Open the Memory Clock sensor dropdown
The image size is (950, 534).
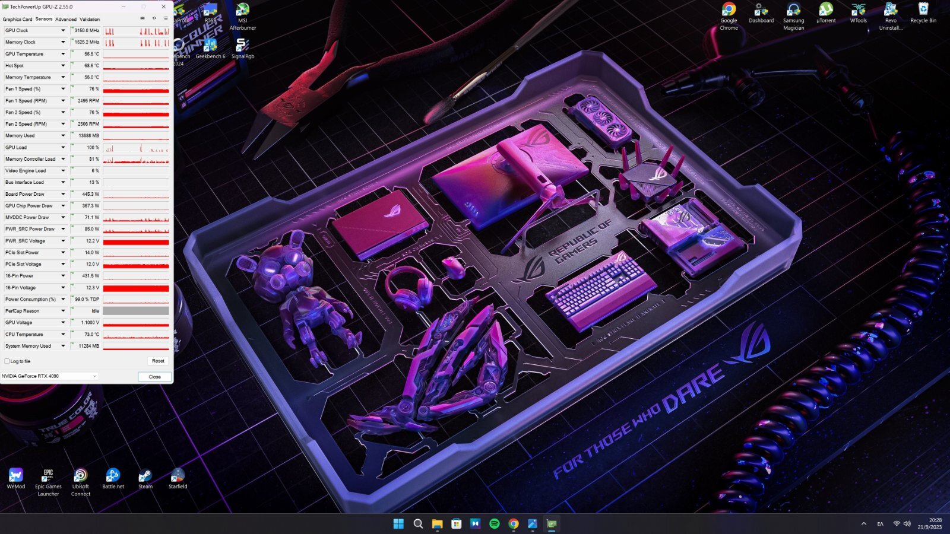click(63, 42)
